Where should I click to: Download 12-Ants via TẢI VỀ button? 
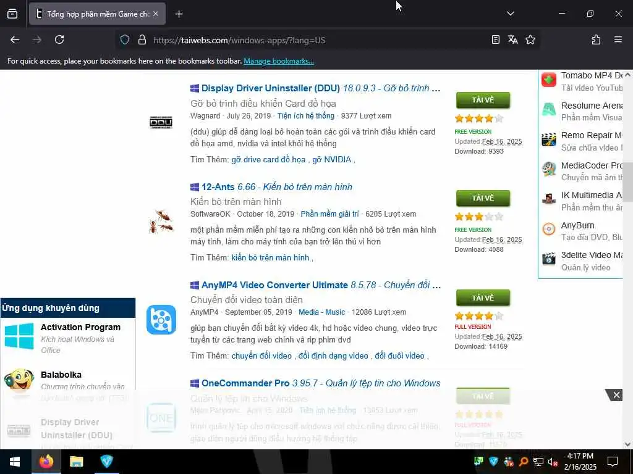(483, 198)
